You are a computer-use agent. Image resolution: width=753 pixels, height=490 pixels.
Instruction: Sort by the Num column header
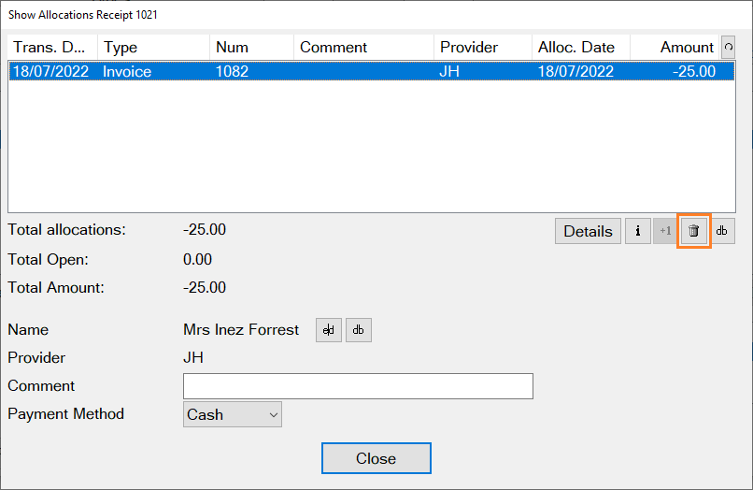[251, 47]
